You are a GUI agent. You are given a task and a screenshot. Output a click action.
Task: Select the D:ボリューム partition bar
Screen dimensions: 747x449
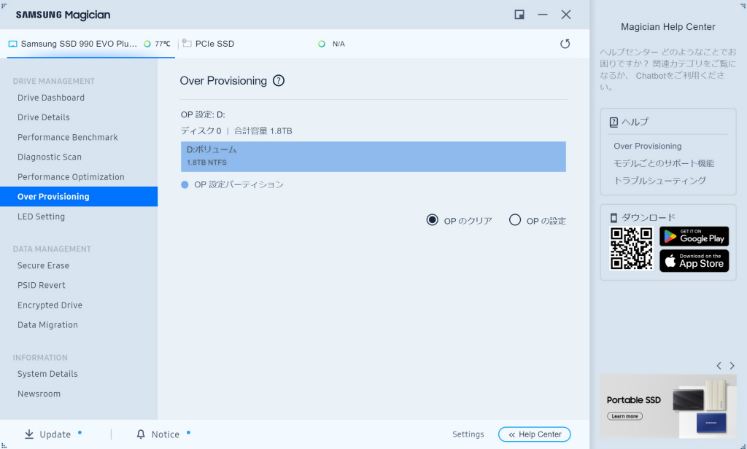[373, 157]
